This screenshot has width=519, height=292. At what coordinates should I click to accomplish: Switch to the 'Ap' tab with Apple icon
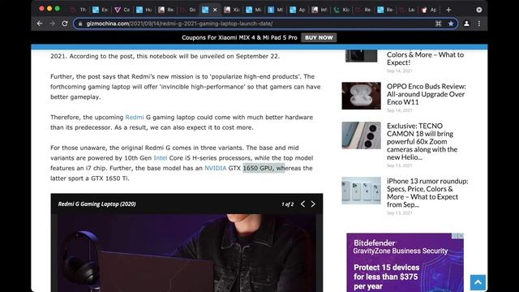click(429, 10)
